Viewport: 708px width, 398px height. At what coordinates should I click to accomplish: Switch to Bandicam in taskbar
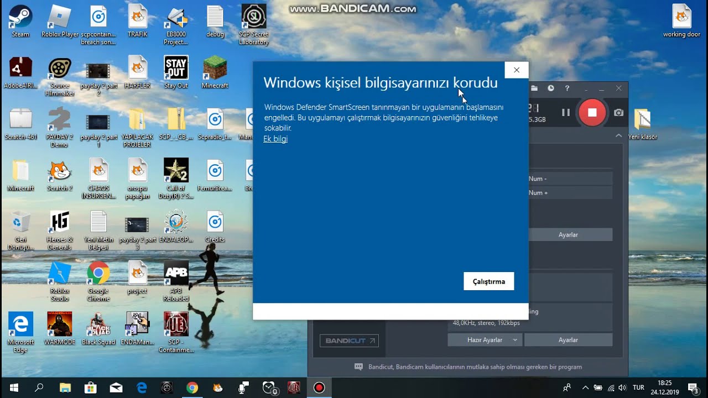pyautogui.click(x=319, y=387)
